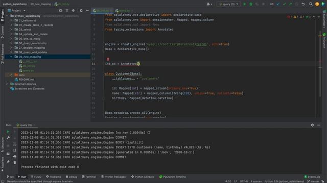Print the Run console output
Viewport: 327px width, 183px height.
tap(15, 157)
